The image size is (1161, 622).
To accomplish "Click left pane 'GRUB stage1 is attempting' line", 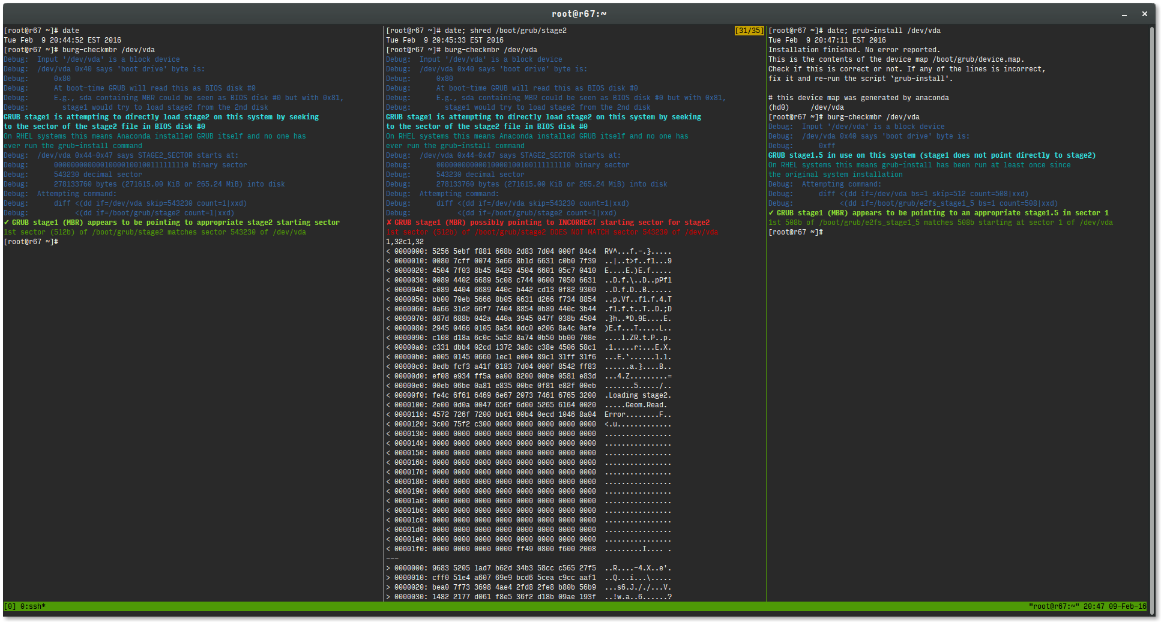I will [x=161, y=117].
